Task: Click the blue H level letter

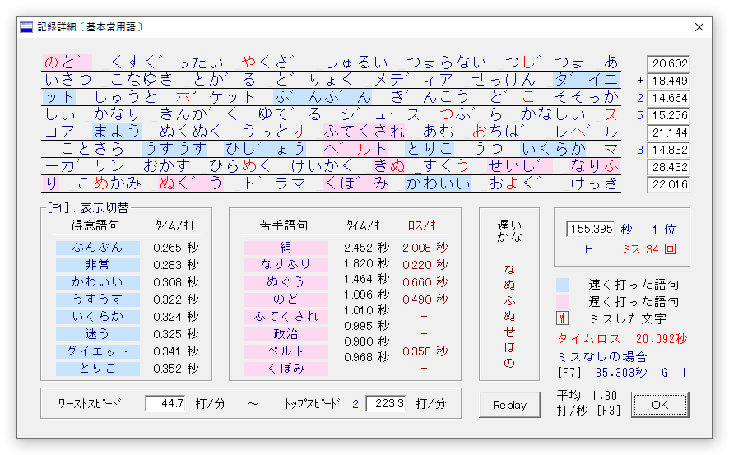Action: click(x=589, y=249)
